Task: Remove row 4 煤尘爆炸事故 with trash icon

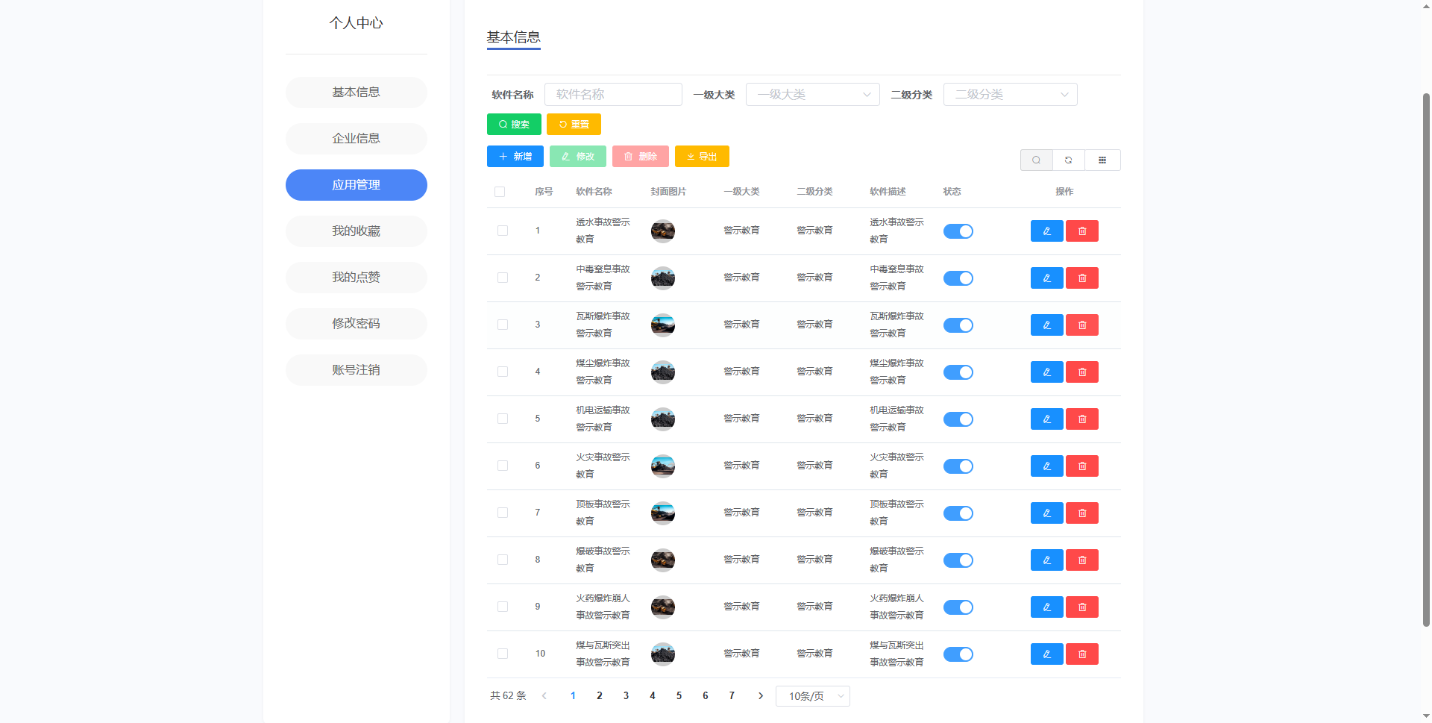Action: coord(1081,372)
